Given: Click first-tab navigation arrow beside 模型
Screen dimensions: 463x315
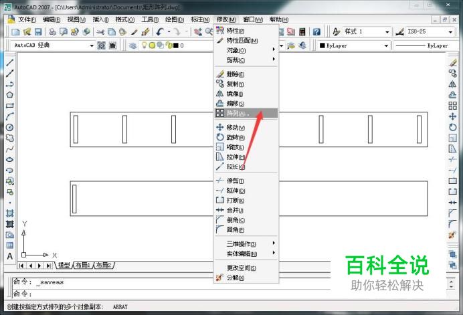Looking at the screenshot, I should coord(21,266).
